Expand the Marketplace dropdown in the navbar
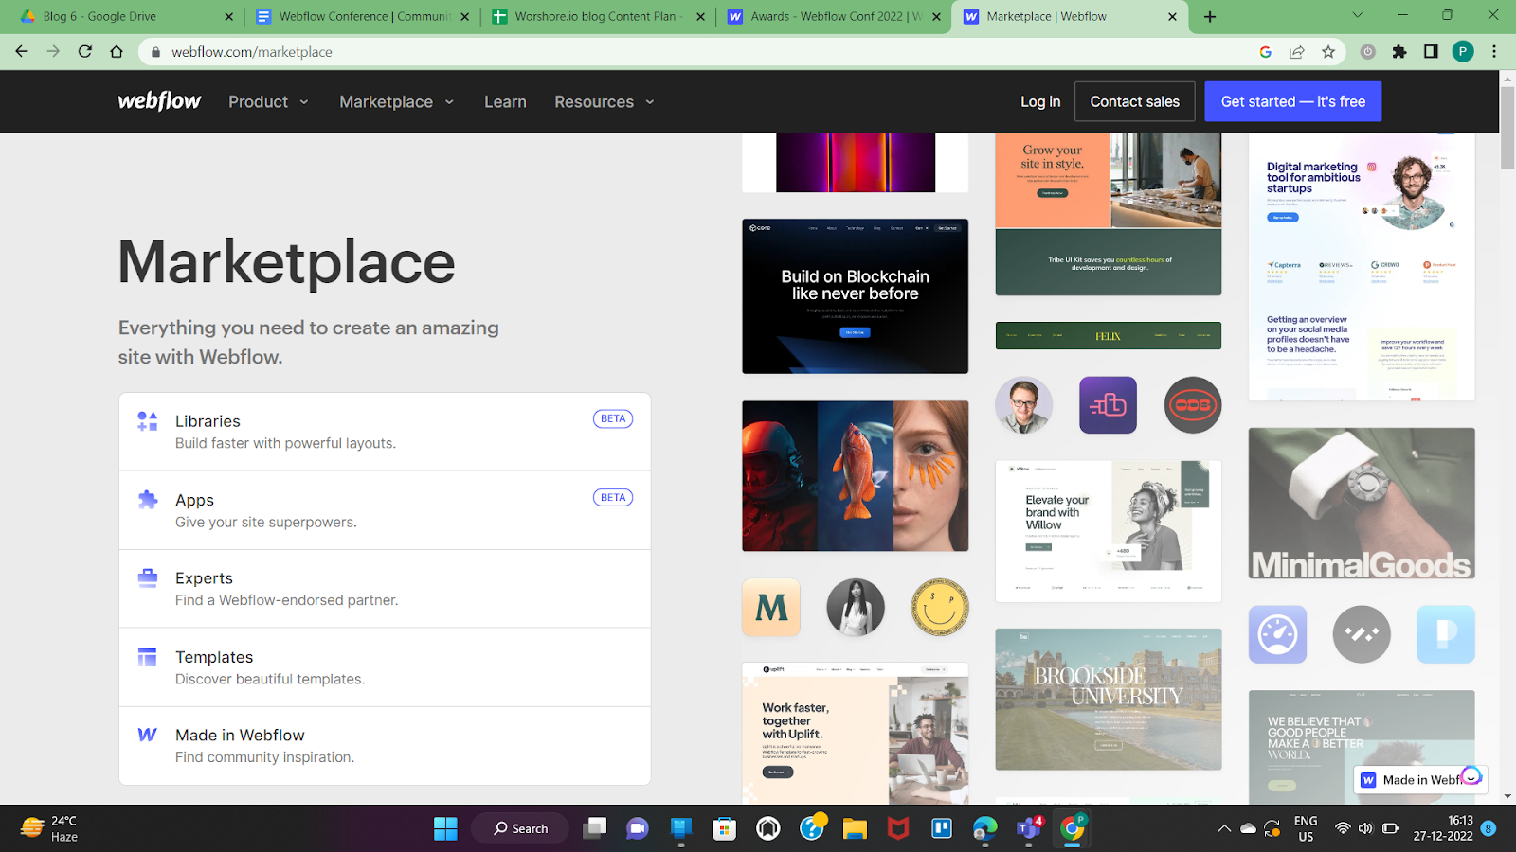This screenshot has height=852, width=1516. [397, 101]
